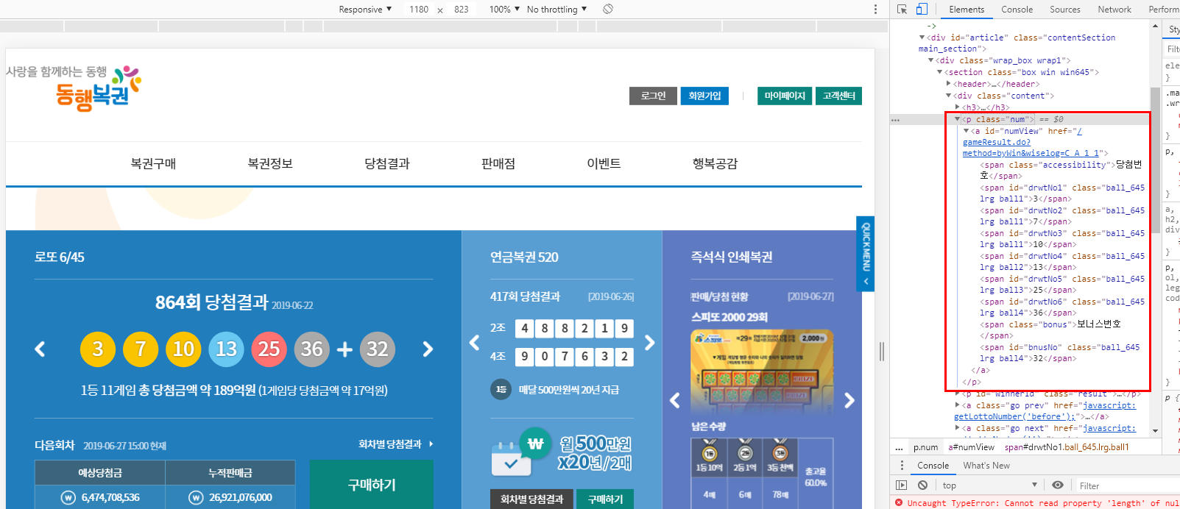Click the 회원가입 button
1180x509 pixels.
[x=704, y=96]
